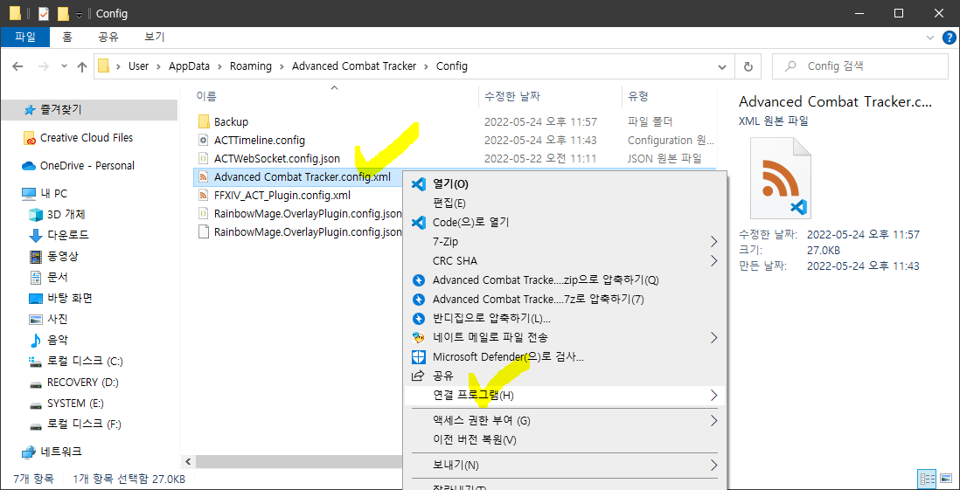
Task: Click the Bandizip icon beside 7z로 압축하기(7)
Action: (419, 299)
